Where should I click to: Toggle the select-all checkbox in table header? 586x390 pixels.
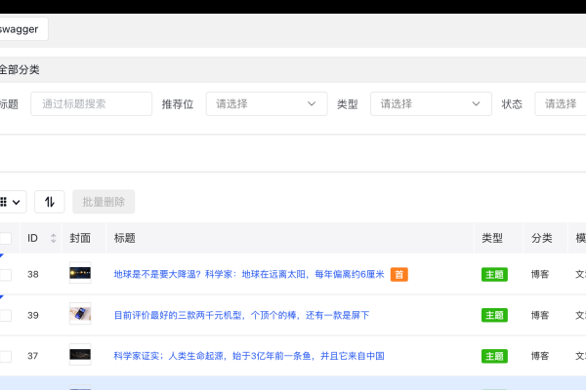(5, 238)
